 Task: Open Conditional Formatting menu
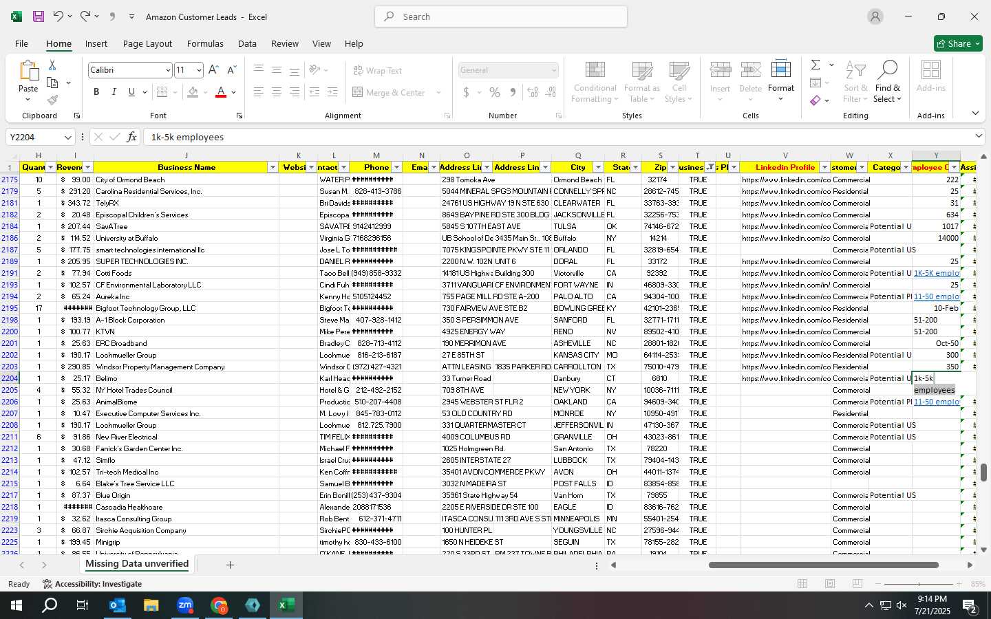pyautogui.click(x=595, y=81)
